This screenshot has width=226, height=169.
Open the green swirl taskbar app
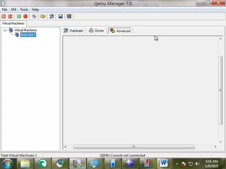(43, 164)
